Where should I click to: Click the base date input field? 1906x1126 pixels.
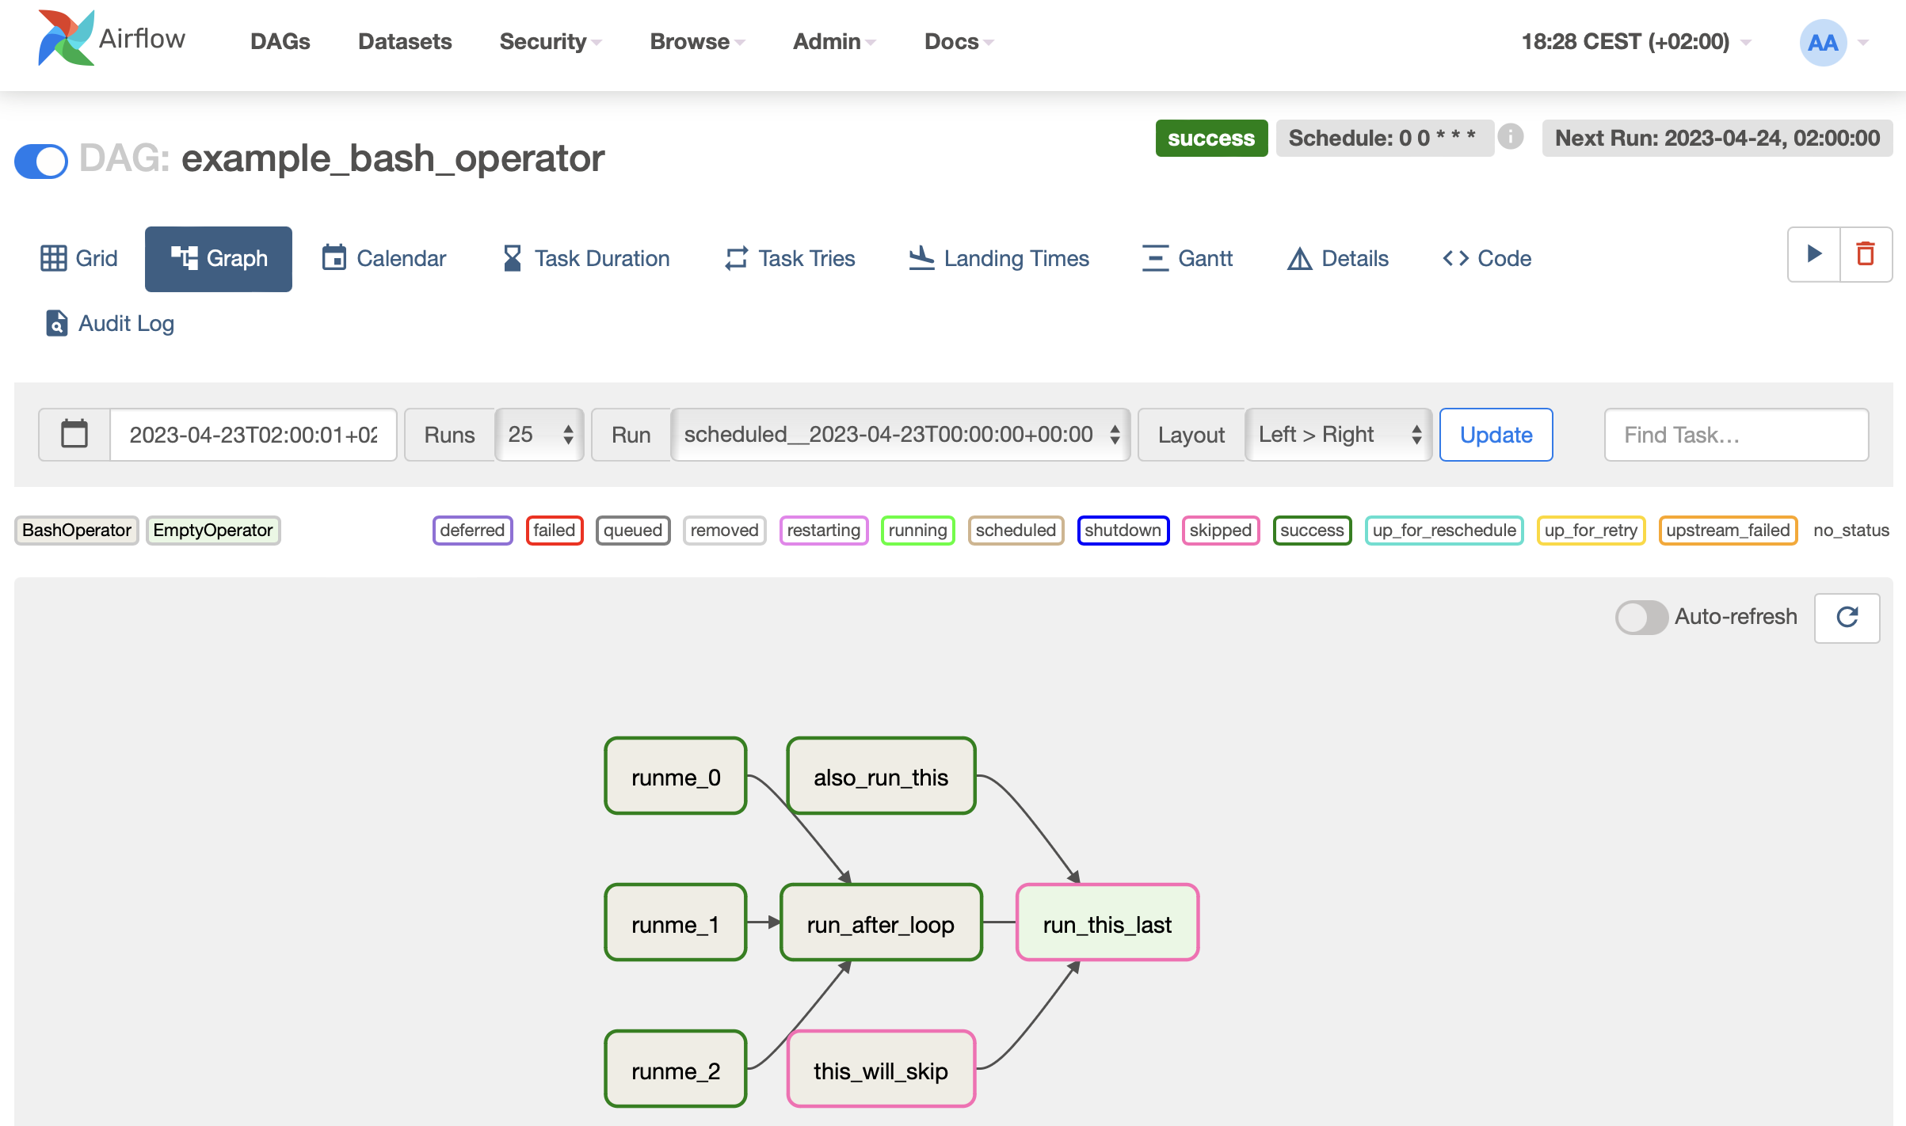pyautogui.click(x=253, y=434)
